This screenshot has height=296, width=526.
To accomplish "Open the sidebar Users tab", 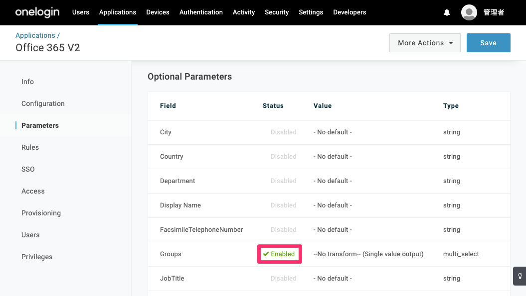I will pos(30,235).
